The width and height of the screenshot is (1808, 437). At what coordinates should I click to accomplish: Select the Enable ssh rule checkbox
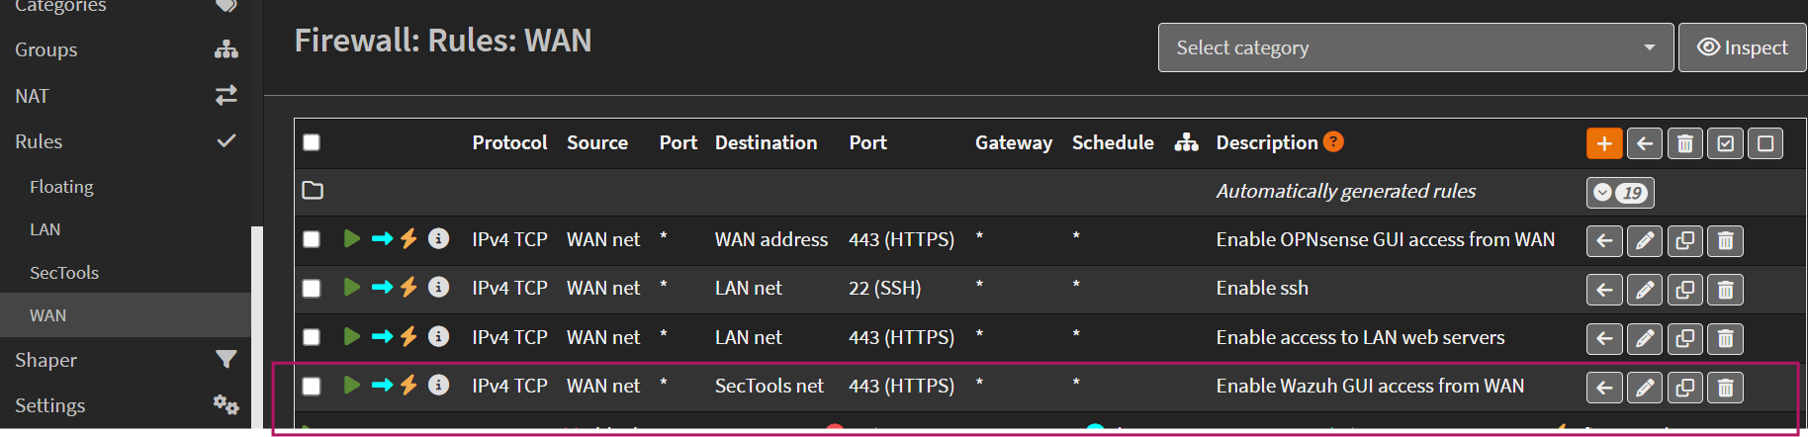[x=312, y=288]
